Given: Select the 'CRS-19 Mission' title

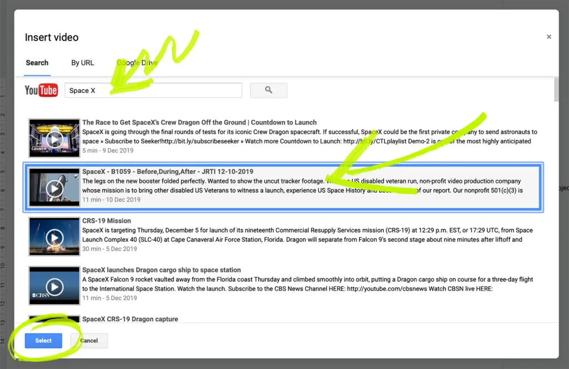Looking at the screenshot, I should [x=106, y=221].
